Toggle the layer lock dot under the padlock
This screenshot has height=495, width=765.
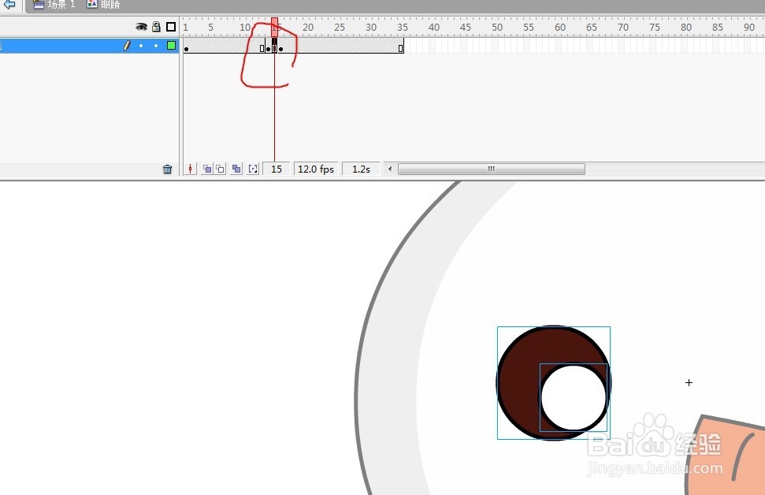tap(156, 46)
